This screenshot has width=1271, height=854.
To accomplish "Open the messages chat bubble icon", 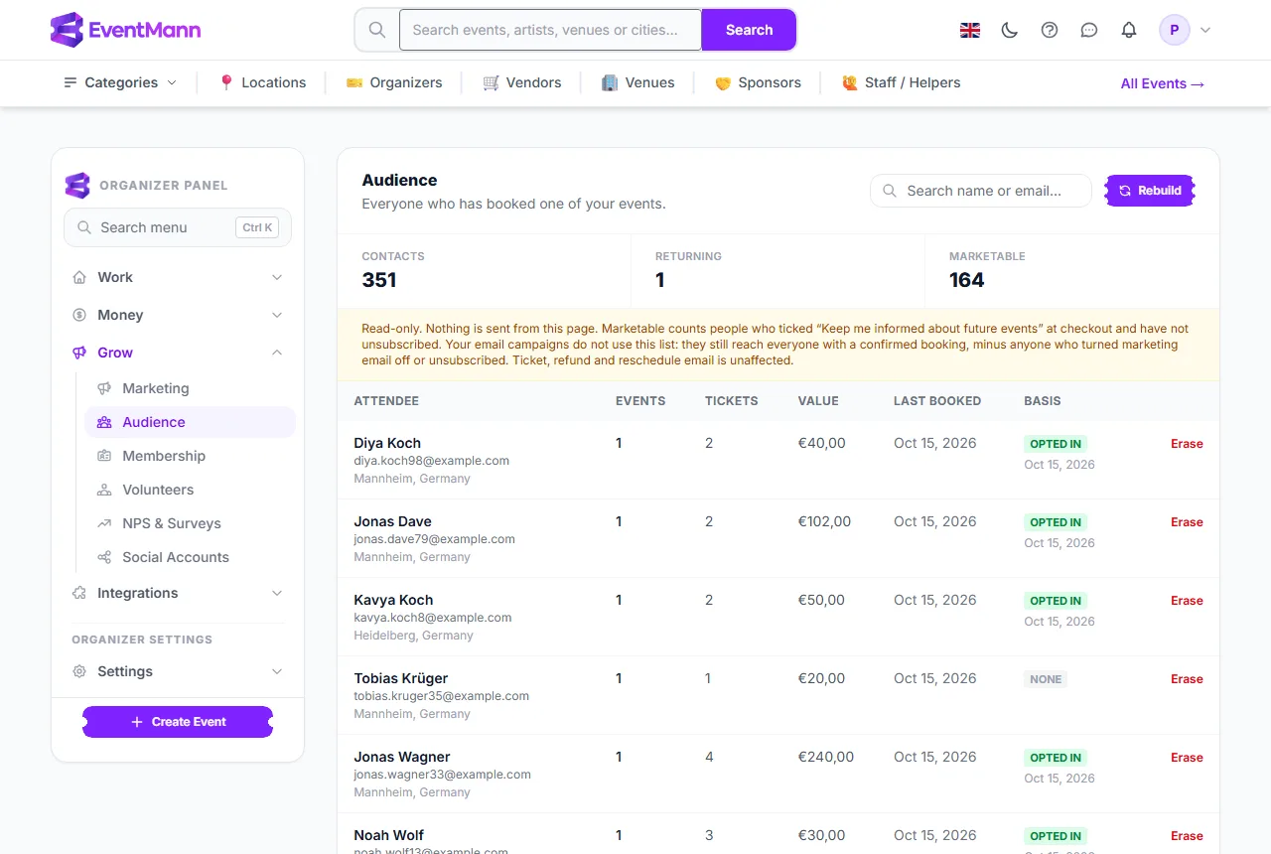I will pyautogui.click(x=1089, y=30).
